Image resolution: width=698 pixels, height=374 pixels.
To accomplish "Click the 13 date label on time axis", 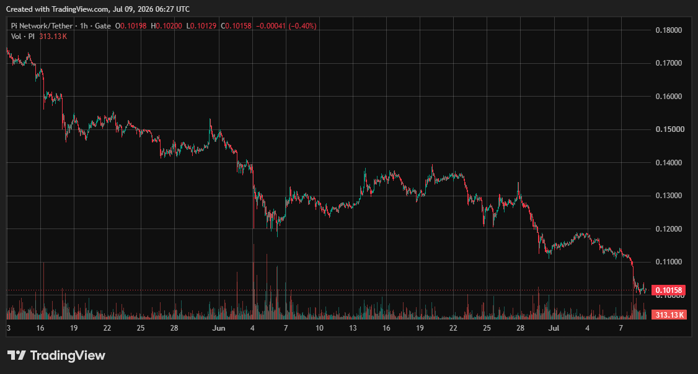I will coord(353,328).
